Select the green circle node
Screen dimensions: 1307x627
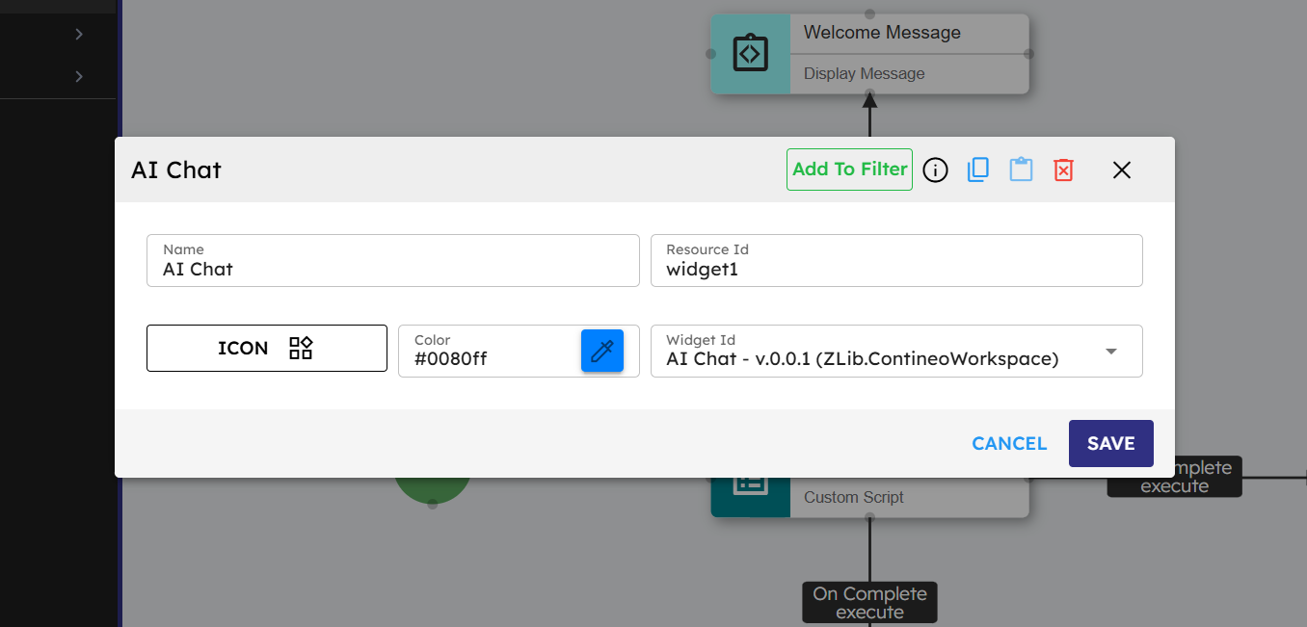pyautogui.click(x=432, y=488)
